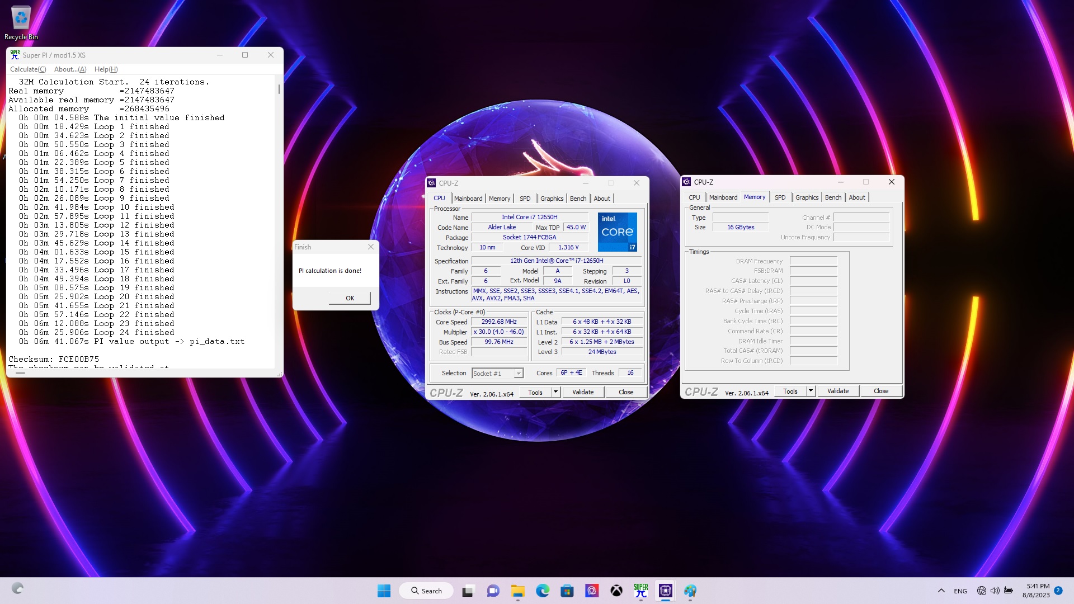Select the Graphics tab in the Memory window
Viewport: 1074px width, 604px height.
pos(807,197)
